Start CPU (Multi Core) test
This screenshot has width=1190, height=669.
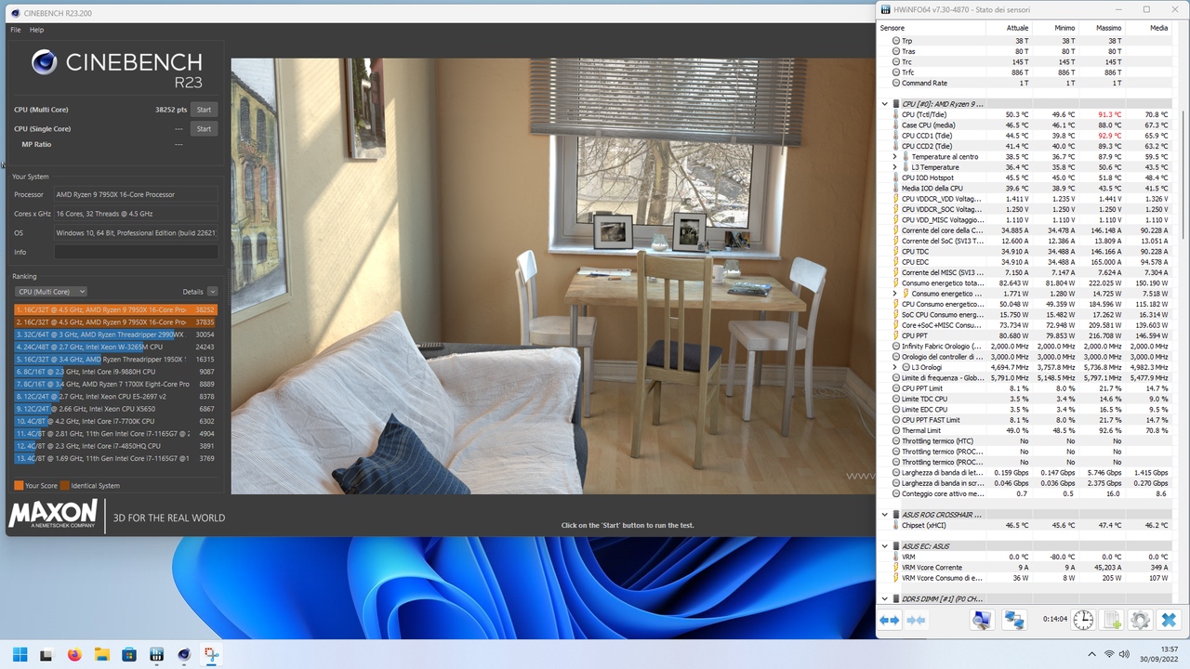[x=204, y=109]
